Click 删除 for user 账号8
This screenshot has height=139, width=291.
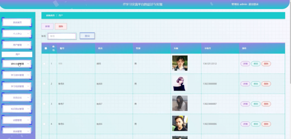(x=266, y=84)
